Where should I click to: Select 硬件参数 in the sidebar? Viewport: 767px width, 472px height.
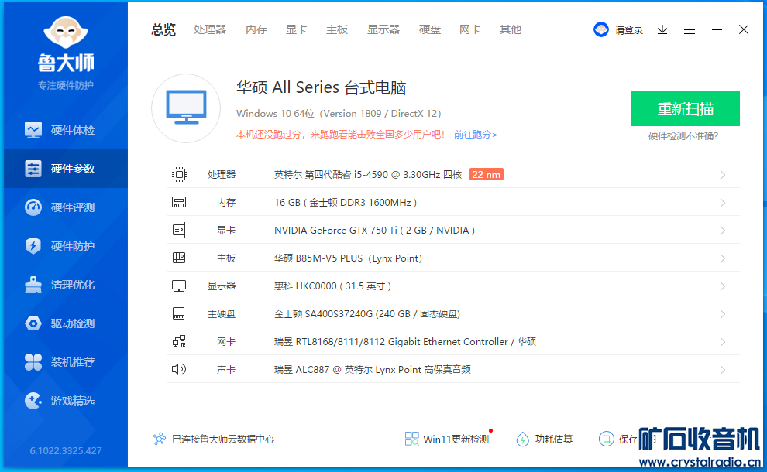(x=66, y=169)
